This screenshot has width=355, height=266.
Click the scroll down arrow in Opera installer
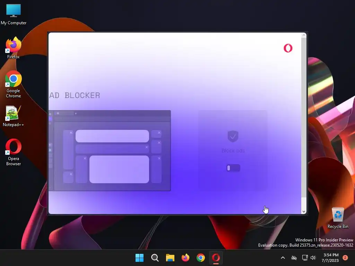coord(304,212)
